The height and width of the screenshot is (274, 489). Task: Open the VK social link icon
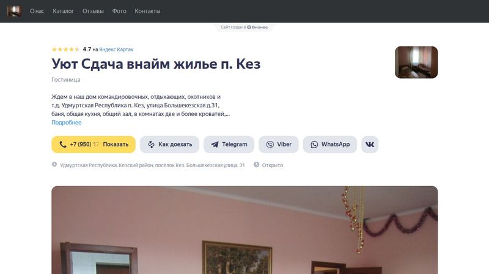click(370, 145)
